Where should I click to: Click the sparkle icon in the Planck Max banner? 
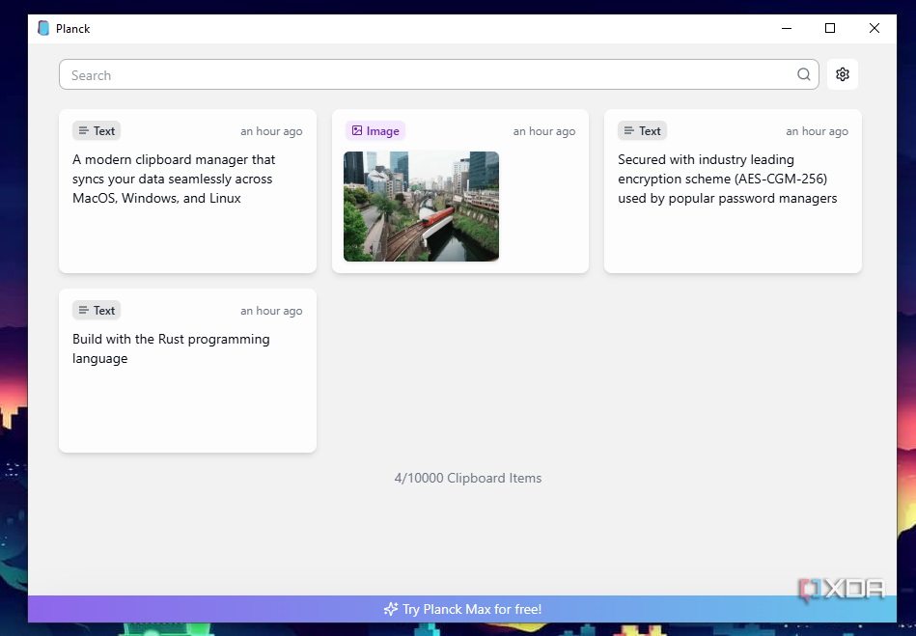(390, 609)
